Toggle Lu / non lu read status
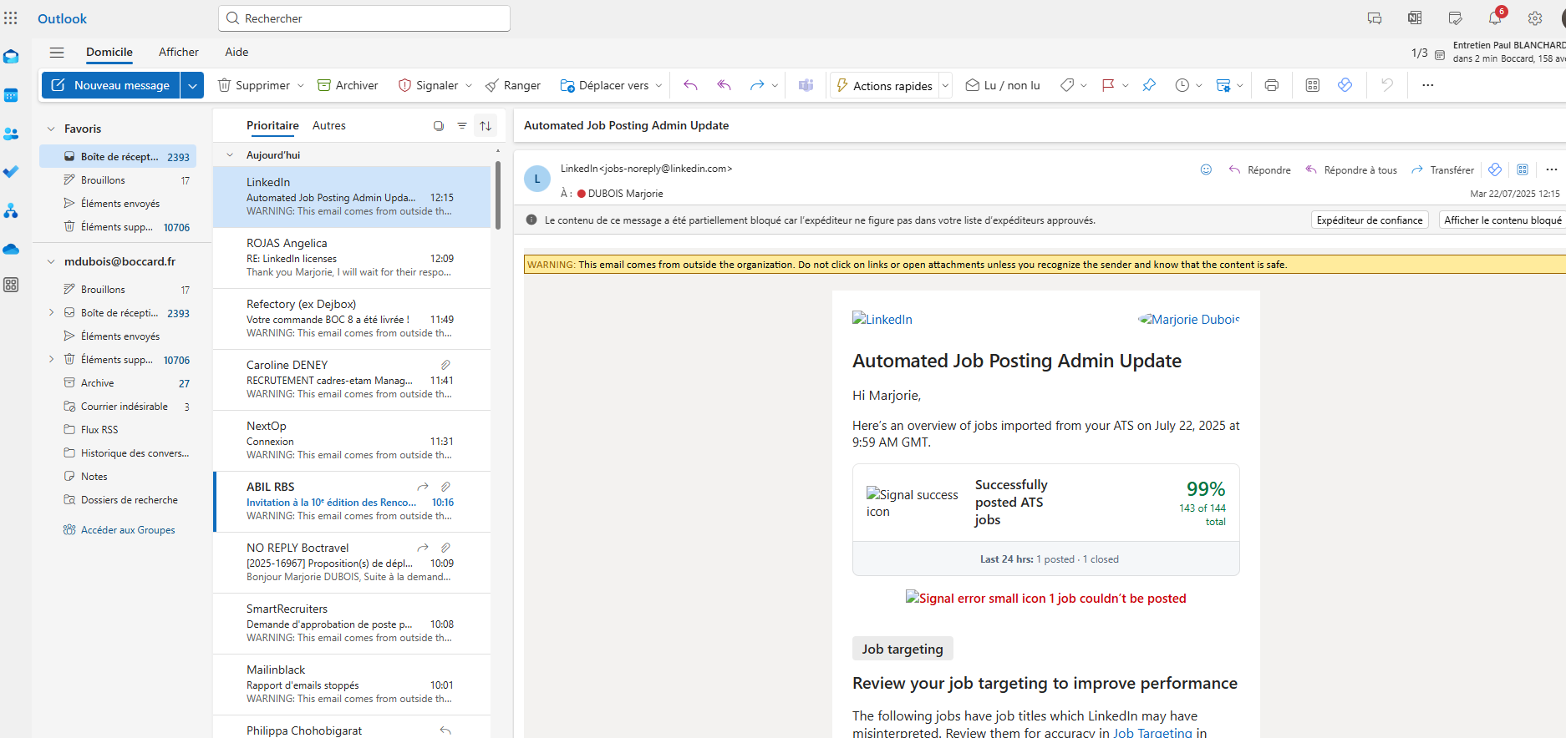1566x738 pixels. pyautogui.click(x=1003, y=85)
